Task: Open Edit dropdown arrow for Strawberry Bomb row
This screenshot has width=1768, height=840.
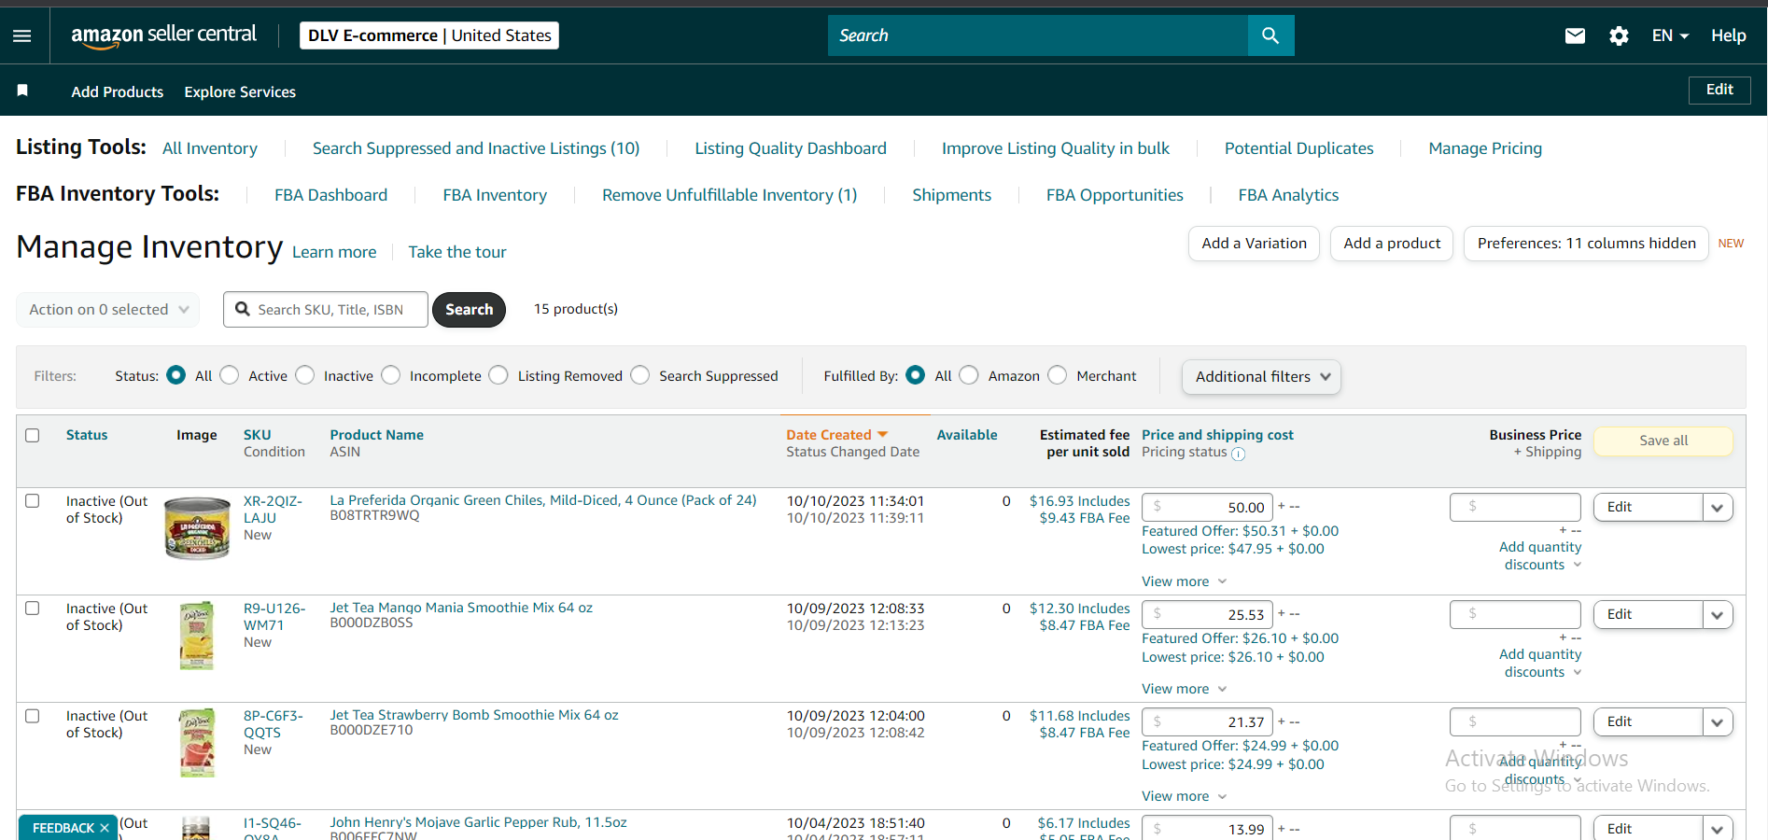Action: click(1718, 722)
